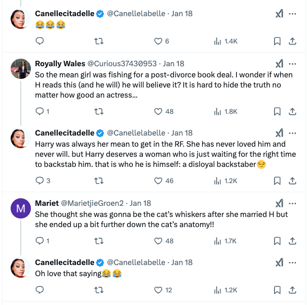Bookmark Mariet's cat's whiskers tweet

tap(278, 241)
